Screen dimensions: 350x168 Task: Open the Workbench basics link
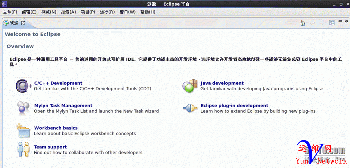56,128
